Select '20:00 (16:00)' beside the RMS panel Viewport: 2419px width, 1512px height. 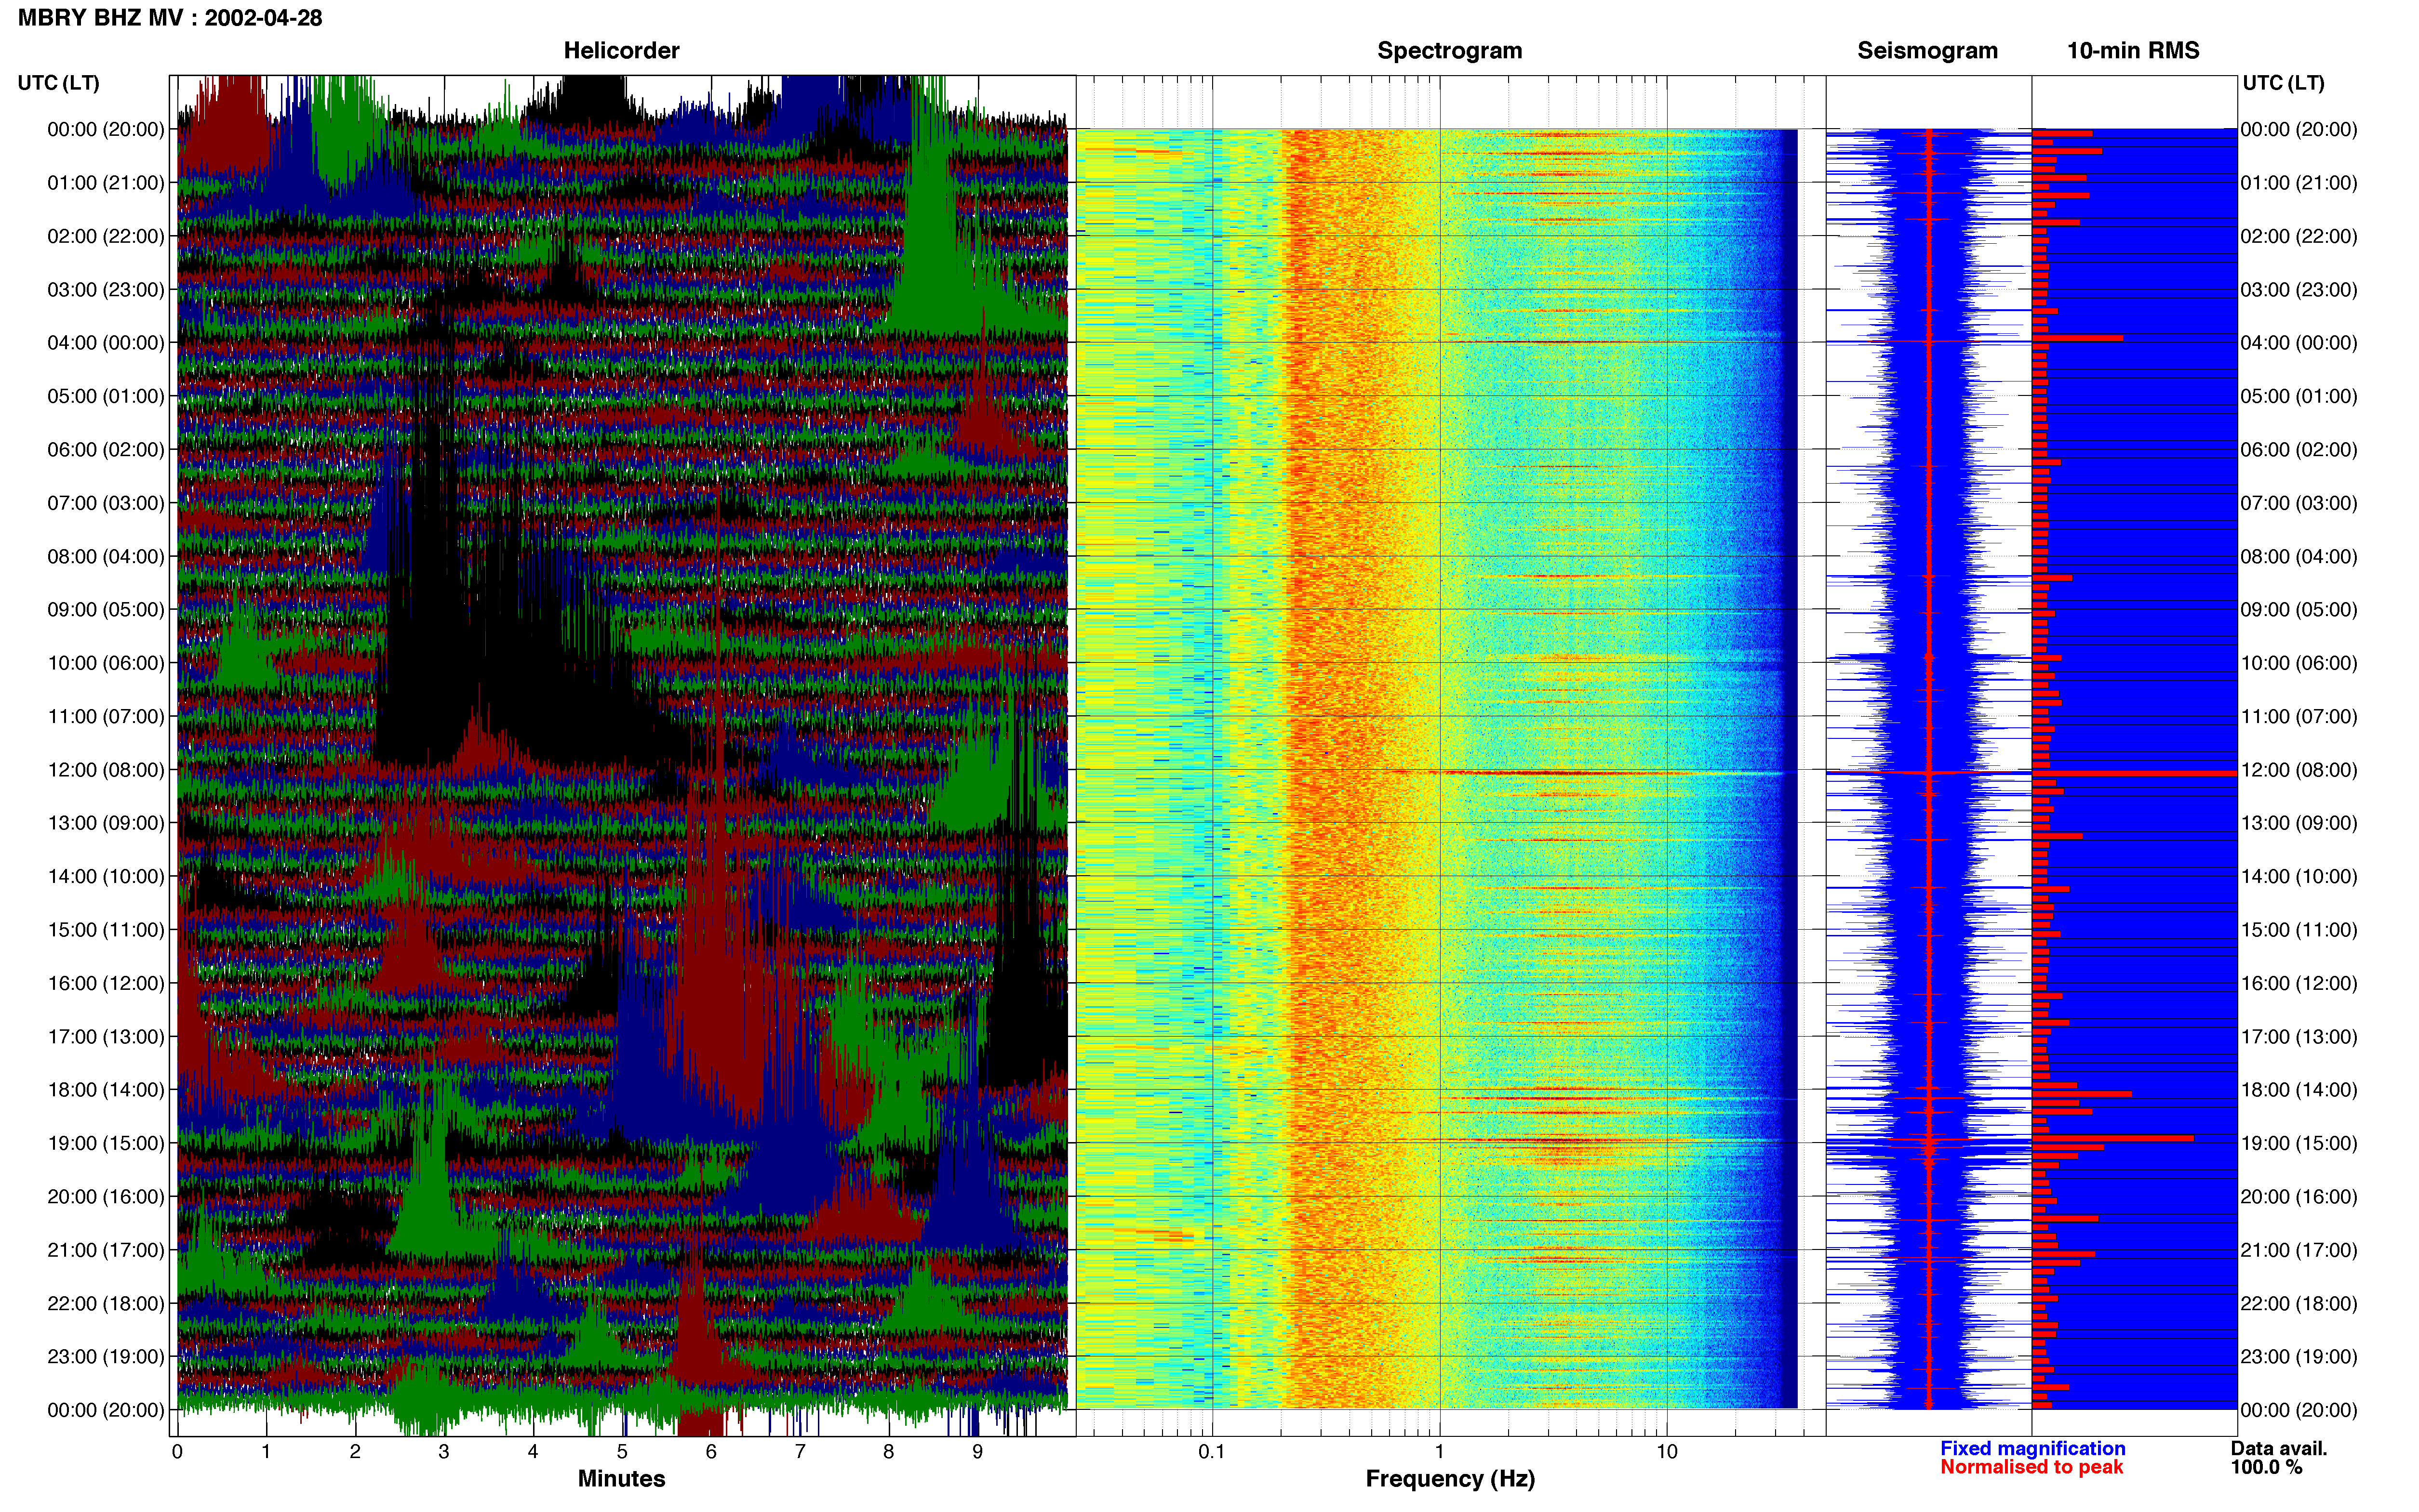click(2299, 1197)
